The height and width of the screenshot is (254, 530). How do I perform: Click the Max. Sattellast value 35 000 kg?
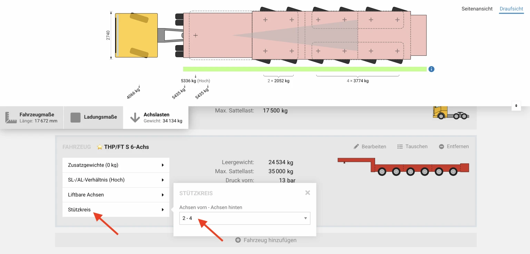281,171
